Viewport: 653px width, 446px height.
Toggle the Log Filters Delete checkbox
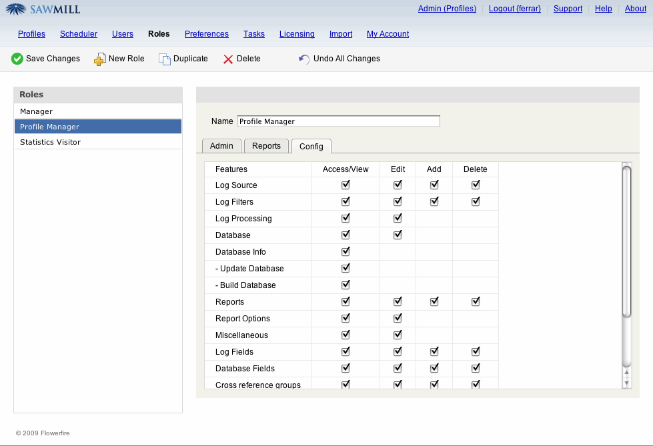[x=476, y=201]
